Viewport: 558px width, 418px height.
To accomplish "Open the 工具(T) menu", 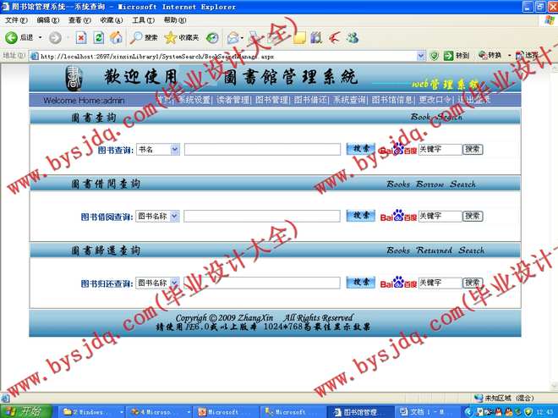I will [143, 20].
